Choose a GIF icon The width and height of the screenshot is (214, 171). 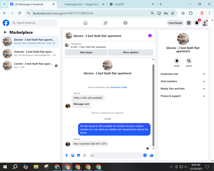click(x=85, y=155)
